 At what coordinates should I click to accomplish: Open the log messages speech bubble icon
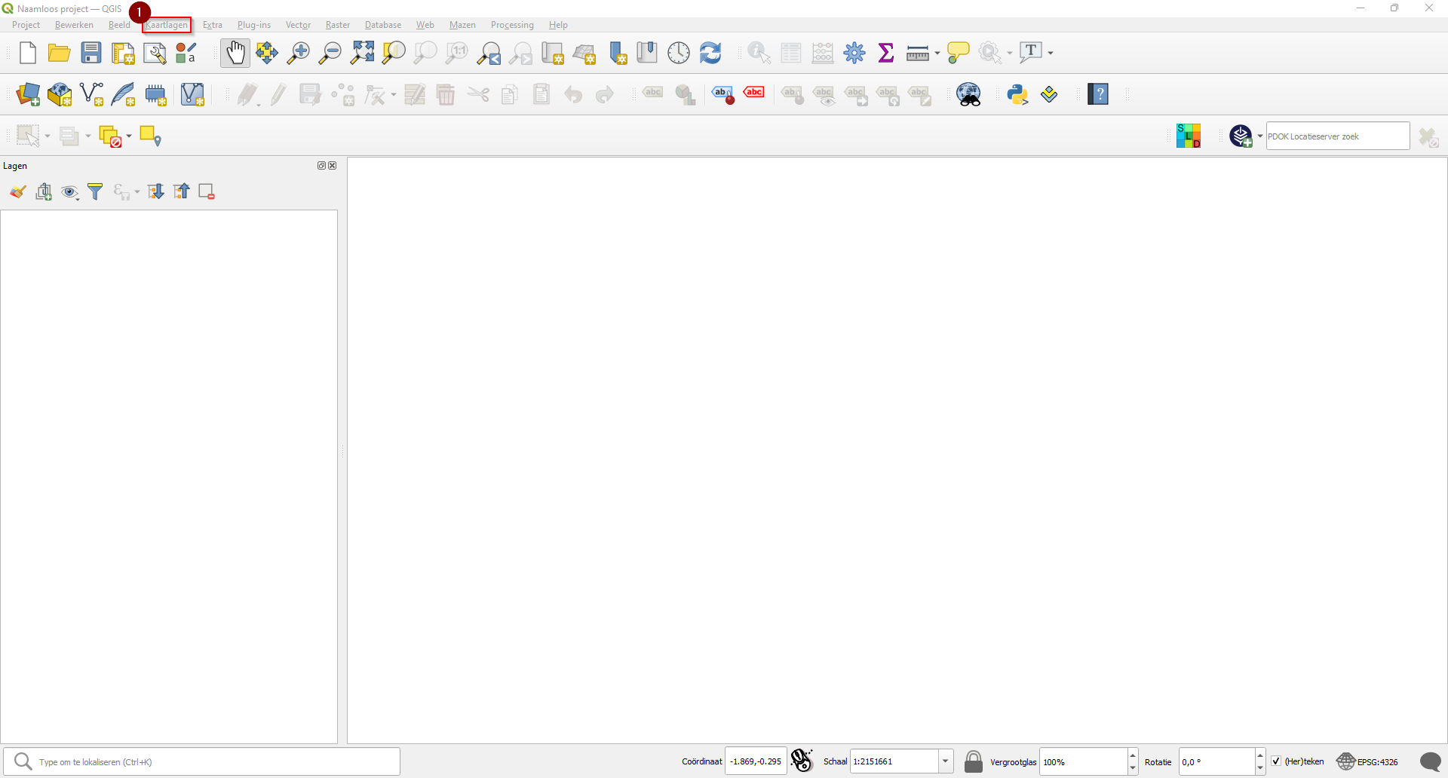click(1430, 761)
